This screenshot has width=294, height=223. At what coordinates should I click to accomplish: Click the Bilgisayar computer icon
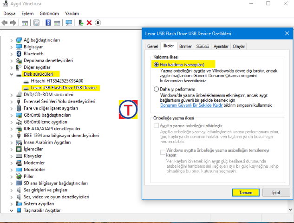(x=19, y=47)
